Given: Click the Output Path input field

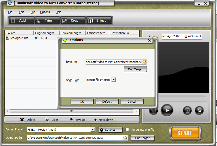Looking at the screenshot, I should [x=75, y=138].
